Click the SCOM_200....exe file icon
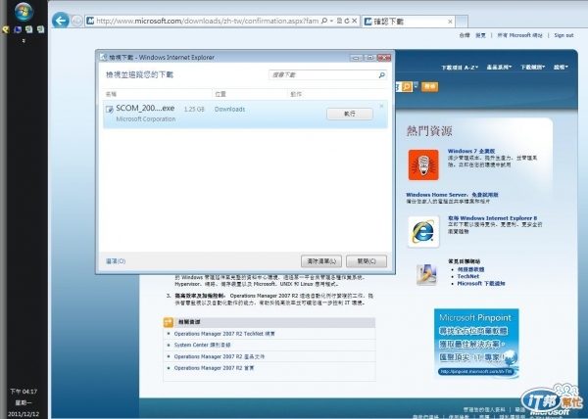This screenshot has width=588, height=419. (x=110, y=109)
